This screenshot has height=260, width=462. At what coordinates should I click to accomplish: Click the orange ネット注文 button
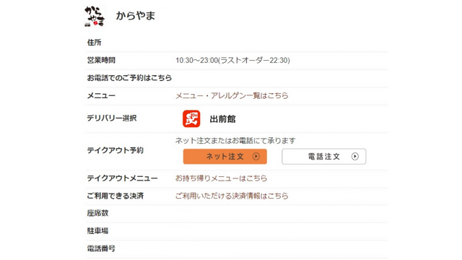225,156
